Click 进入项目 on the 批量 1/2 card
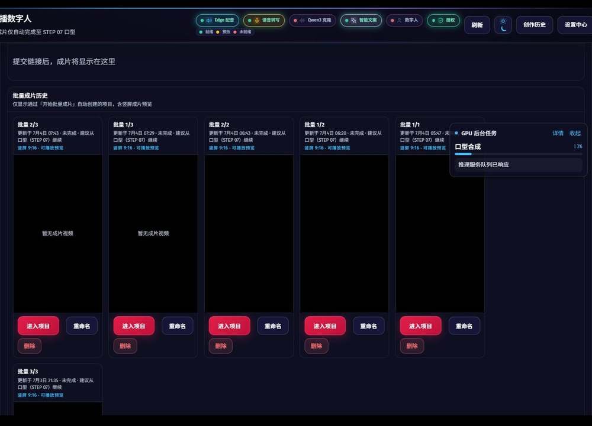592x426 pixels. [x=324, y=326]
